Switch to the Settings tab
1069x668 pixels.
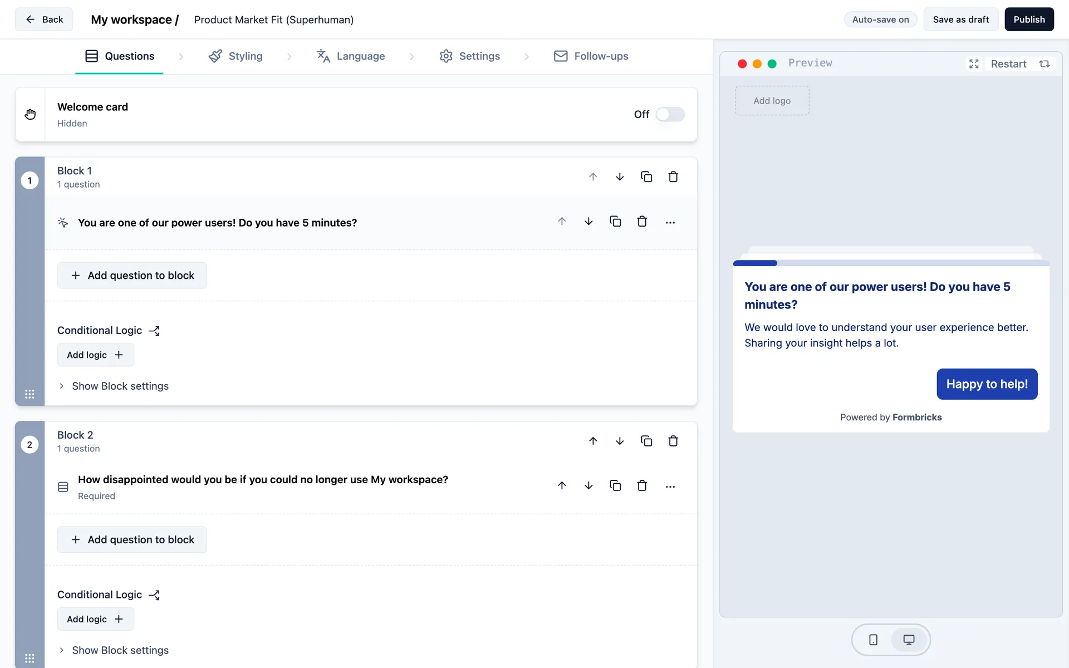tap(469, 56)
